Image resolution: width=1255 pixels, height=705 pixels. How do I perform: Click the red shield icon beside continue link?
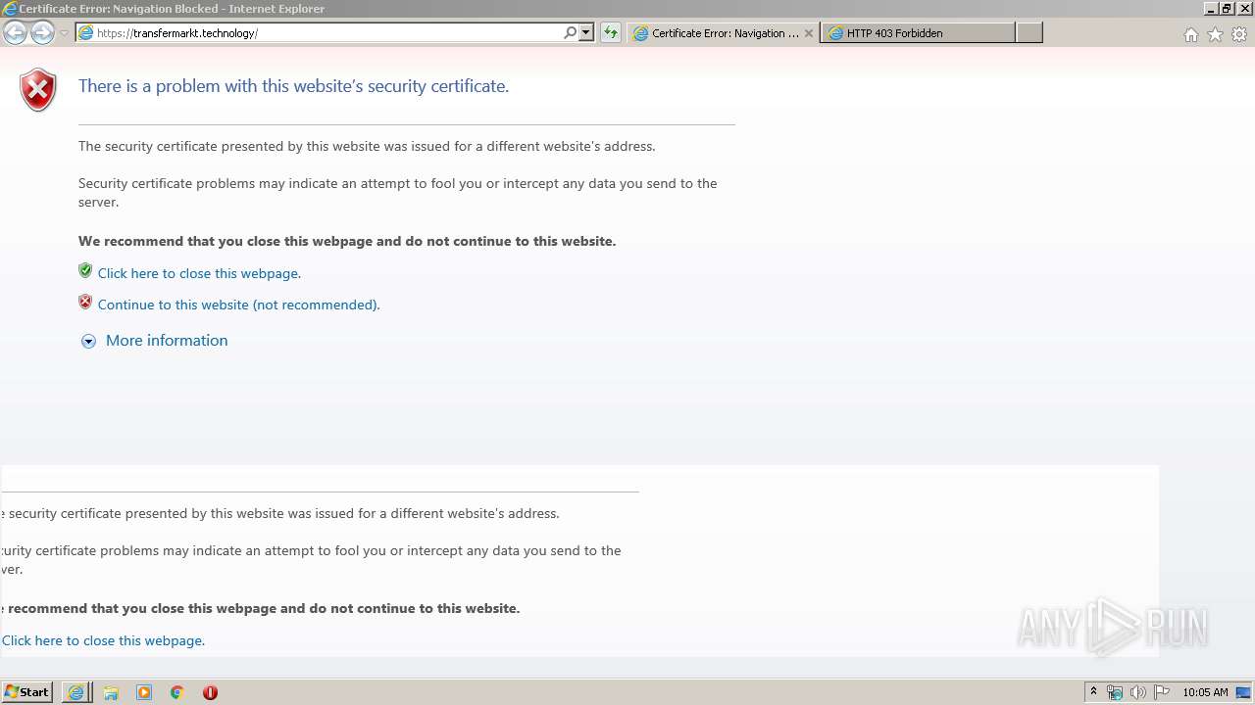point(85,303)
